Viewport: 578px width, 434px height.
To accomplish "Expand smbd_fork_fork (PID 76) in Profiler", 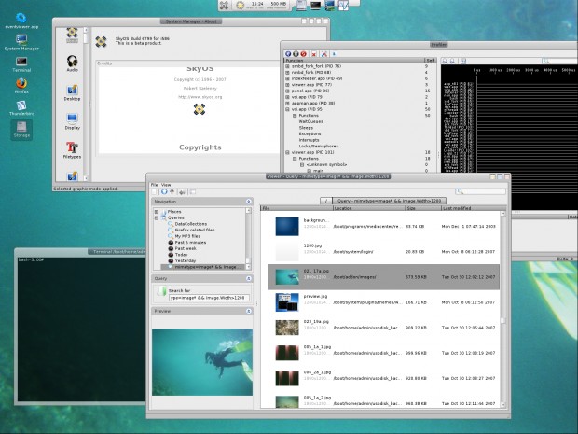I will 287,66.
